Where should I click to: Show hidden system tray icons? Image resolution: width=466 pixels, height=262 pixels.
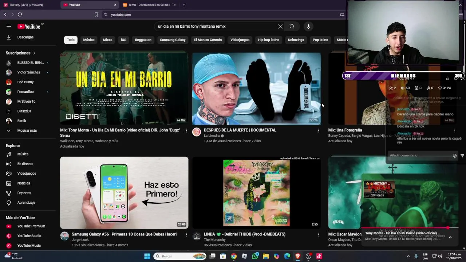pos(408,256)
